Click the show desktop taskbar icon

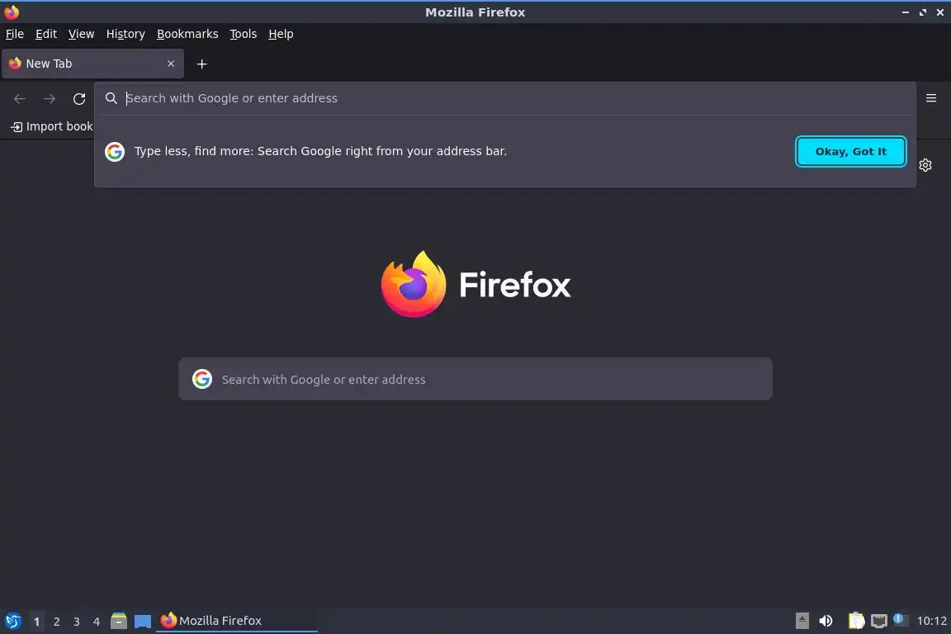(x=143, y=622)
